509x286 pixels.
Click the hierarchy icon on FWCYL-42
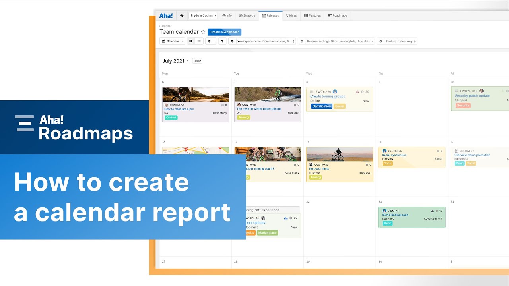click(286, 218)
